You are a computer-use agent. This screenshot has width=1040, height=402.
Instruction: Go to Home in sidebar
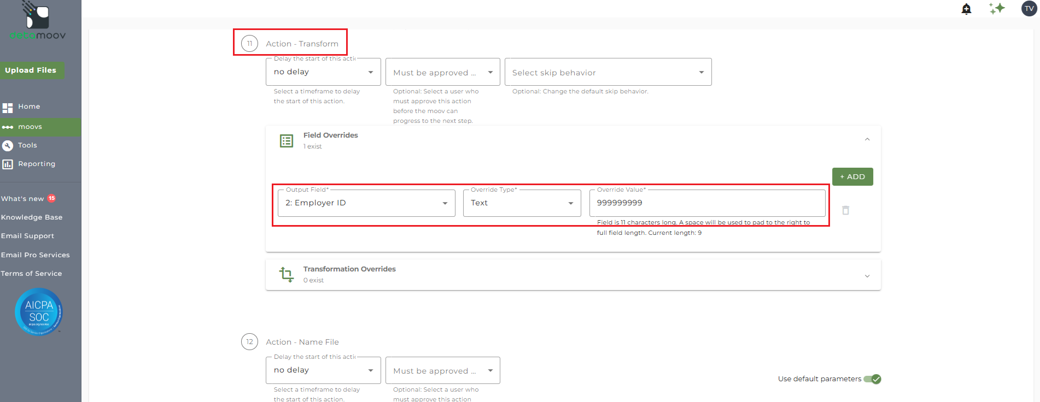[29, 107]
